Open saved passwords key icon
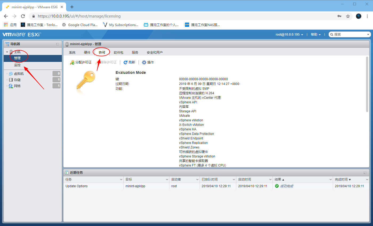Viewport: 373px width, 226px height. (x=339, y=16)
